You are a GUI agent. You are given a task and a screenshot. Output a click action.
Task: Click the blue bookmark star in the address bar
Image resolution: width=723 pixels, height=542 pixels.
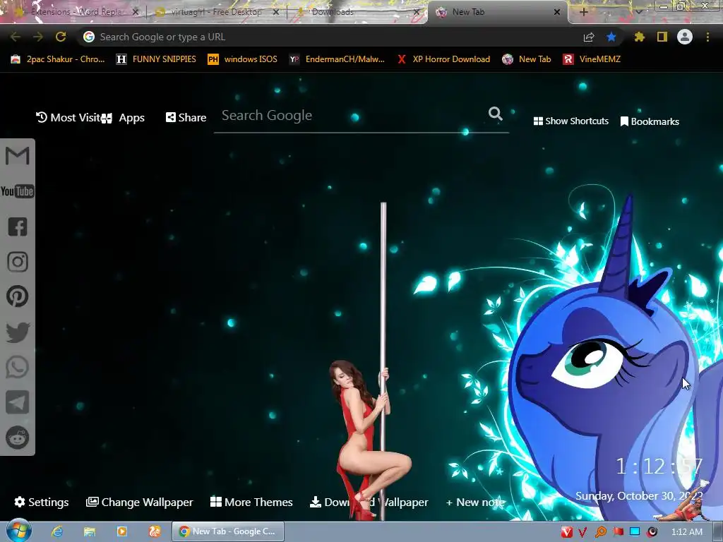click(611, 37)
